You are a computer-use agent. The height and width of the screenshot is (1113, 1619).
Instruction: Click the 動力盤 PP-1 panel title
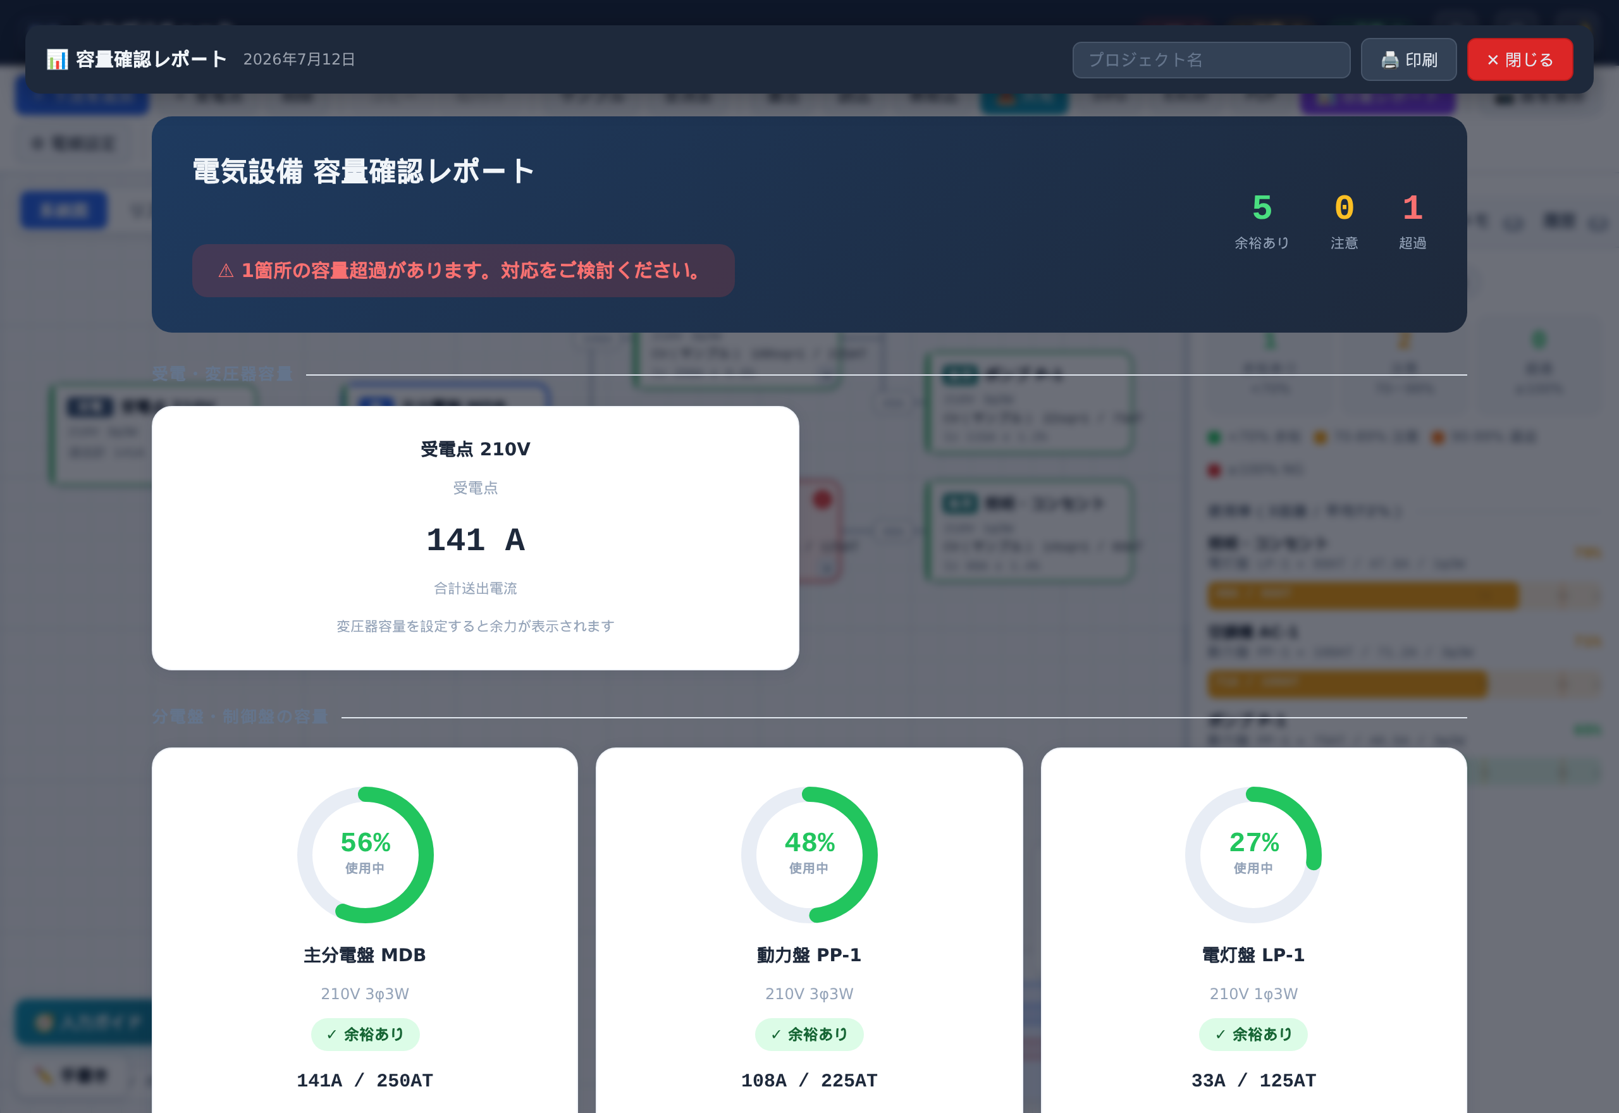[809, 955]
